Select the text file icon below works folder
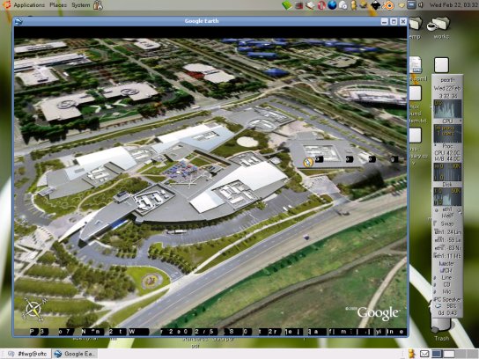The image size is (479, 359). 441,65
